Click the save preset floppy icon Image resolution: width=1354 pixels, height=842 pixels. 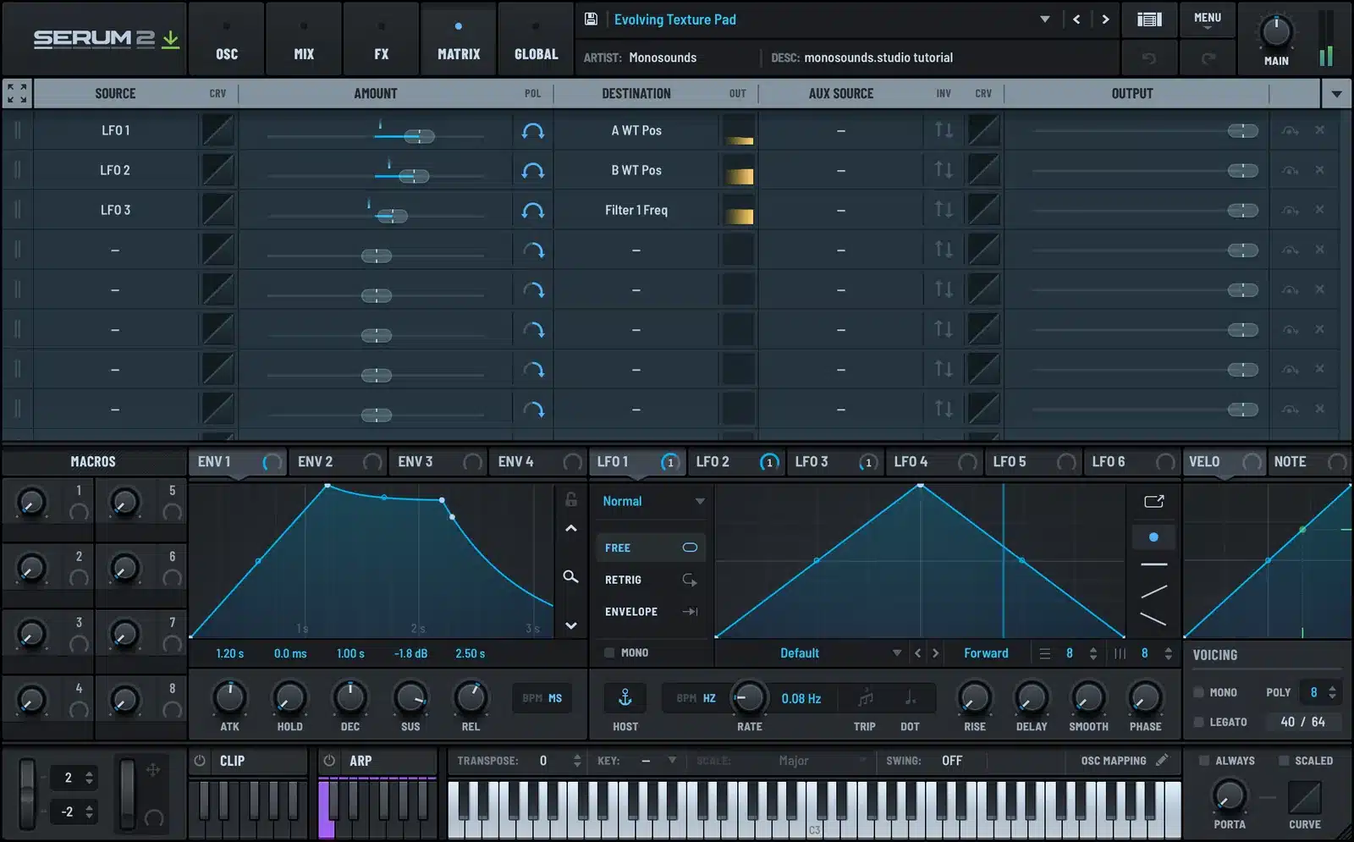click(x=592, y=19)
